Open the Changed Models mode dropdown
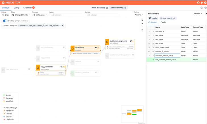This screenshot has width=207, height=124. [21, 15]
